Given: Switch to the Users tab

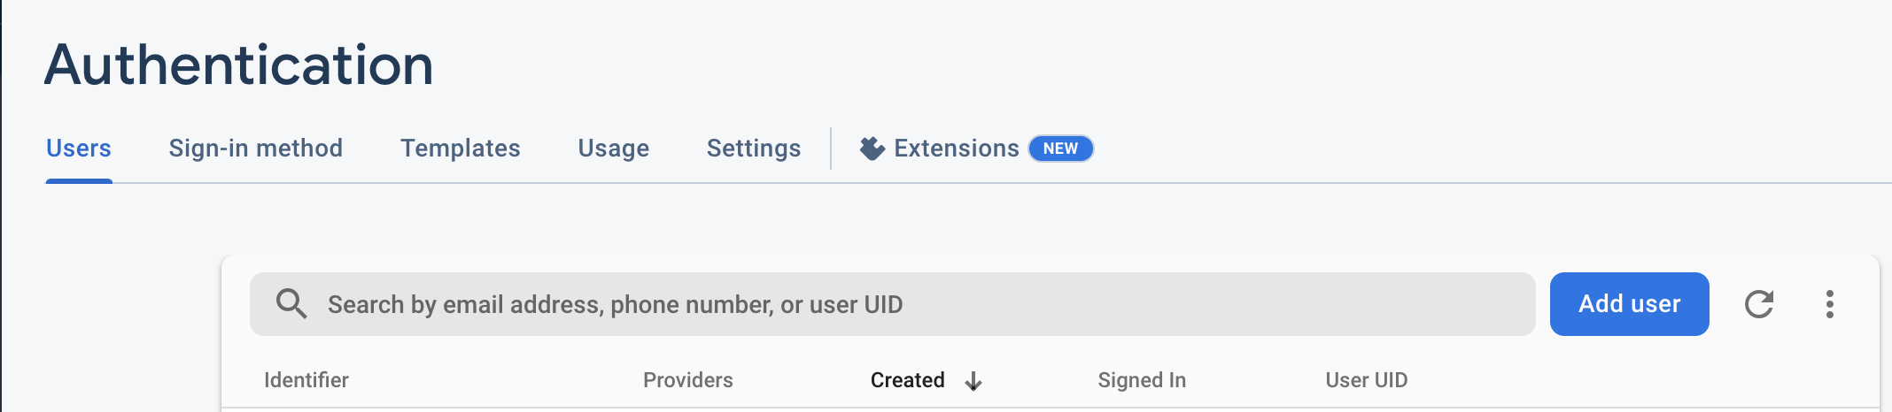Looking at the screenshot, I should coord(79,149).
